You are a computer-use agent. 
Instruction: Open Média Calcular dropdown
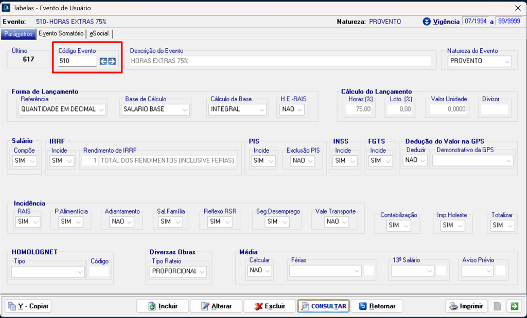coord(259,270)
